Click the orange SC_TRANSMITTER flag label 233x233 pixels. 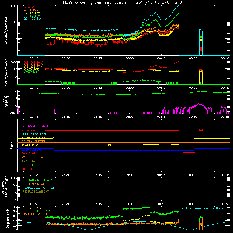[x=33, y=142]
